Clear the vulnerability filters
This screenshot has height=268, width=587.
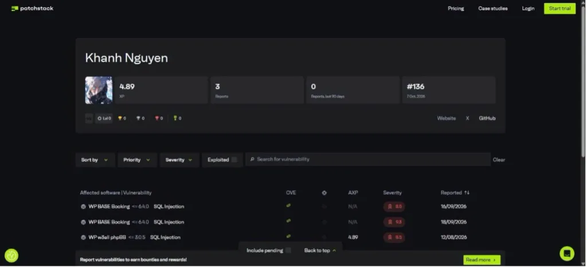(x=499, y=160)
